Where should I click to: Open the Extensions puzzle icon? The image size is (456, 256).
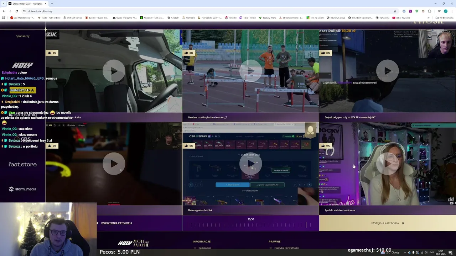430,11
